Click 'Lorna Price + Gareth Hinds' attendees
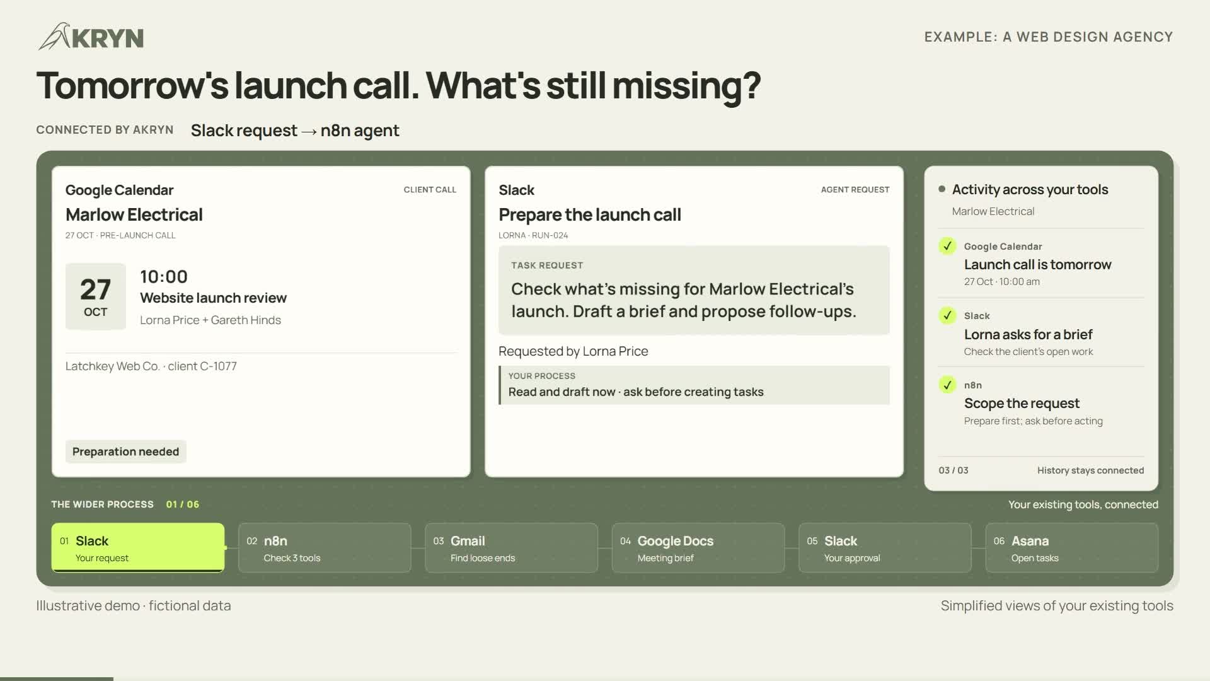 pyautogui.click(x=210, y=320)
